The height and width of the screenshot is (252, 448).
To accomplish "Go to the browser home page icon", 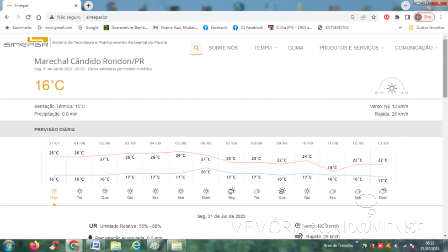I will (39, 17).
